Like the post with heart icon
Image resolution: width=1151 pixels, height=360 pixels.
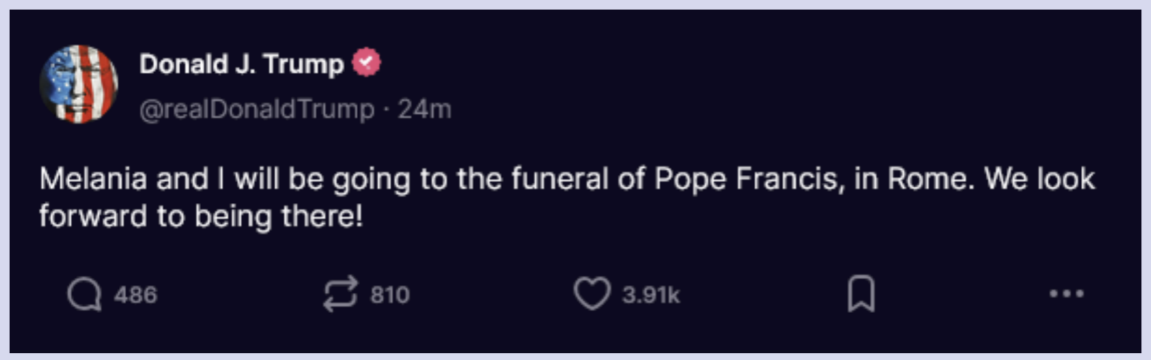pyautogui.click(x=592, y=294)
